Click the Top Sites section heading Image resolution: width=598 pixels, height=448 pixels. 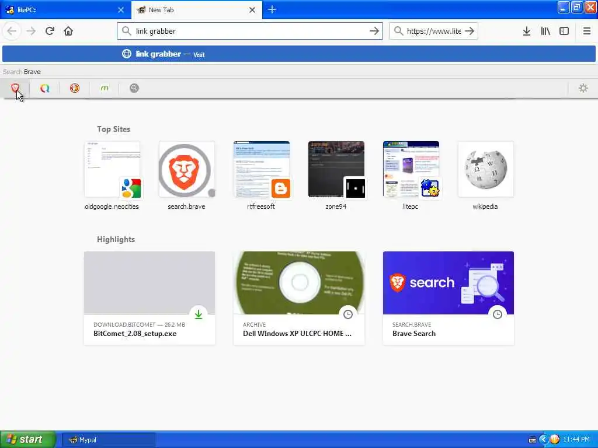click(x=113, y=129)
